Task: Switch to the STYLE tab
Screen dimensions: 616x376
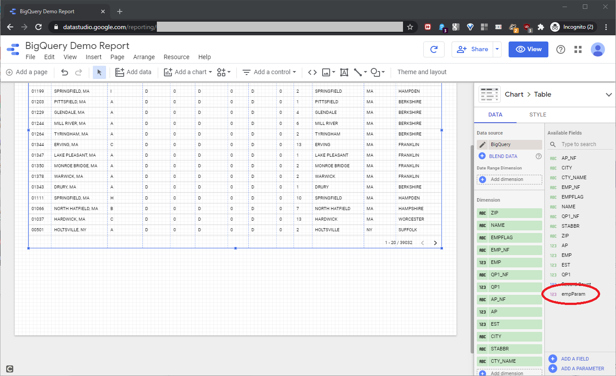Action: pos(538,115)
